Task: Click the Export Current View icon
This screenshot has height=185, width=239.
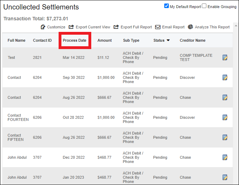Action: [71, 27]
